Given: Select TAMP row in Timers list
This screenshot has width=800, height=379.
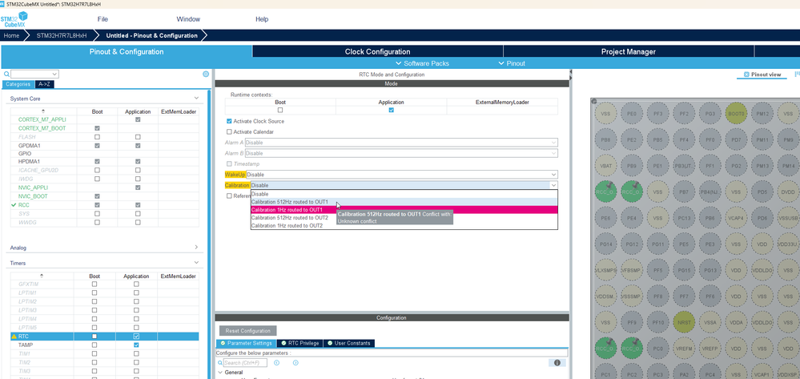Looking at the screenshot, I should point(105,345).
